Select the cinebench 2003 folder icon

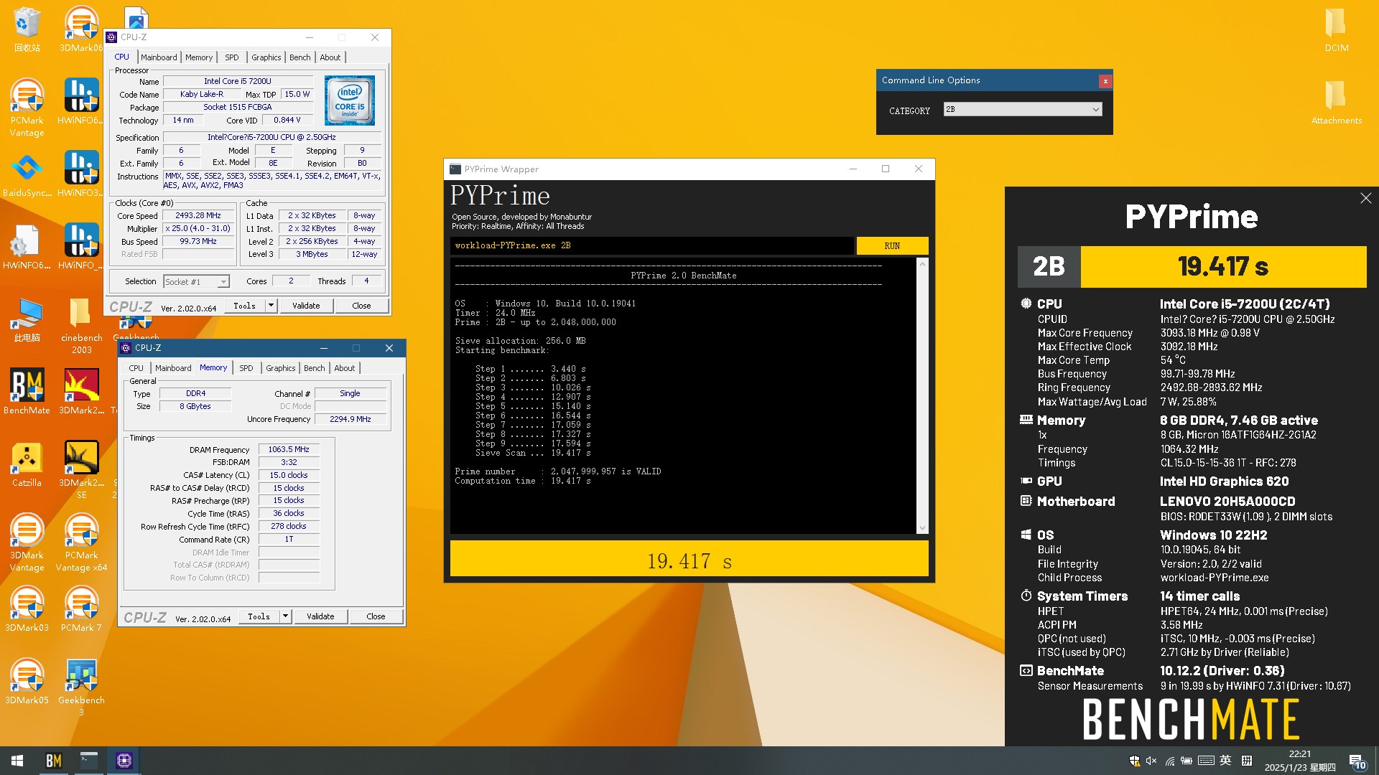pyautogui.click(x=81, y=326)
